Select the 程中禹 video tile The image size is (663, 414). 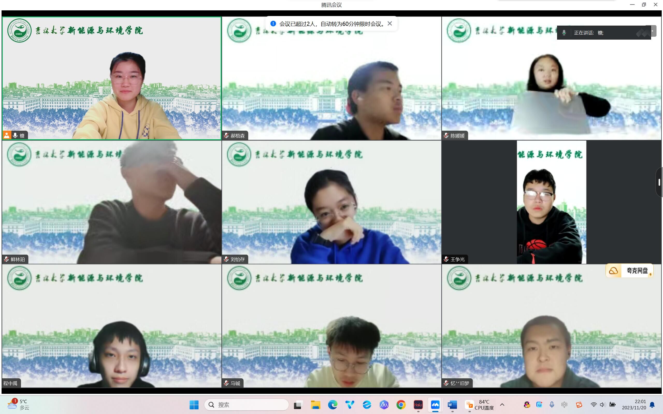pyautogui.click(x=112, y=326)
